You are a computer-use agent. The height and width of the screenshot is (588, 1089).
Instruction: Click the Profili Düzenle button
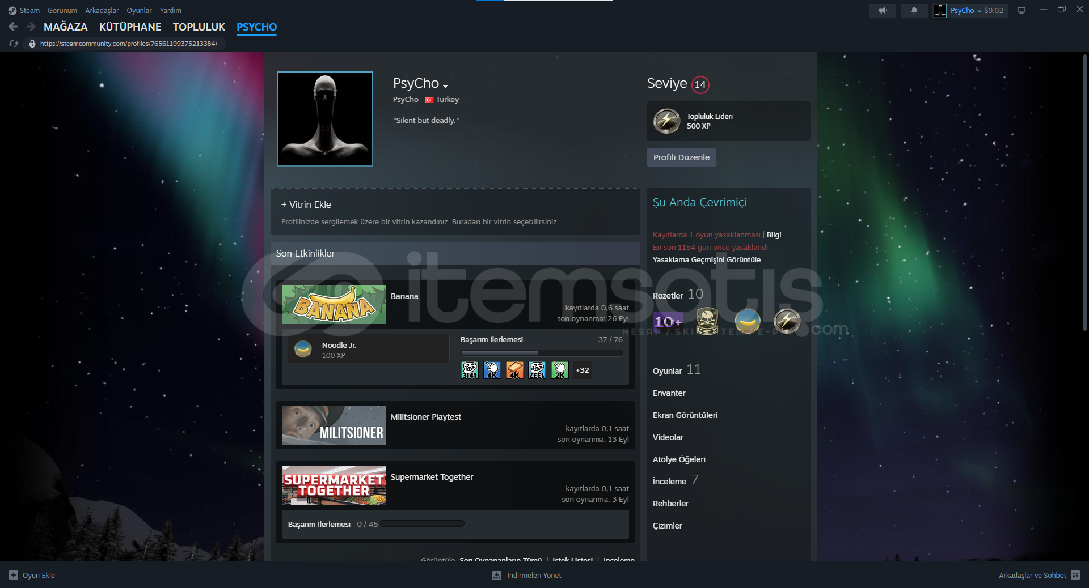pos(682,157)
